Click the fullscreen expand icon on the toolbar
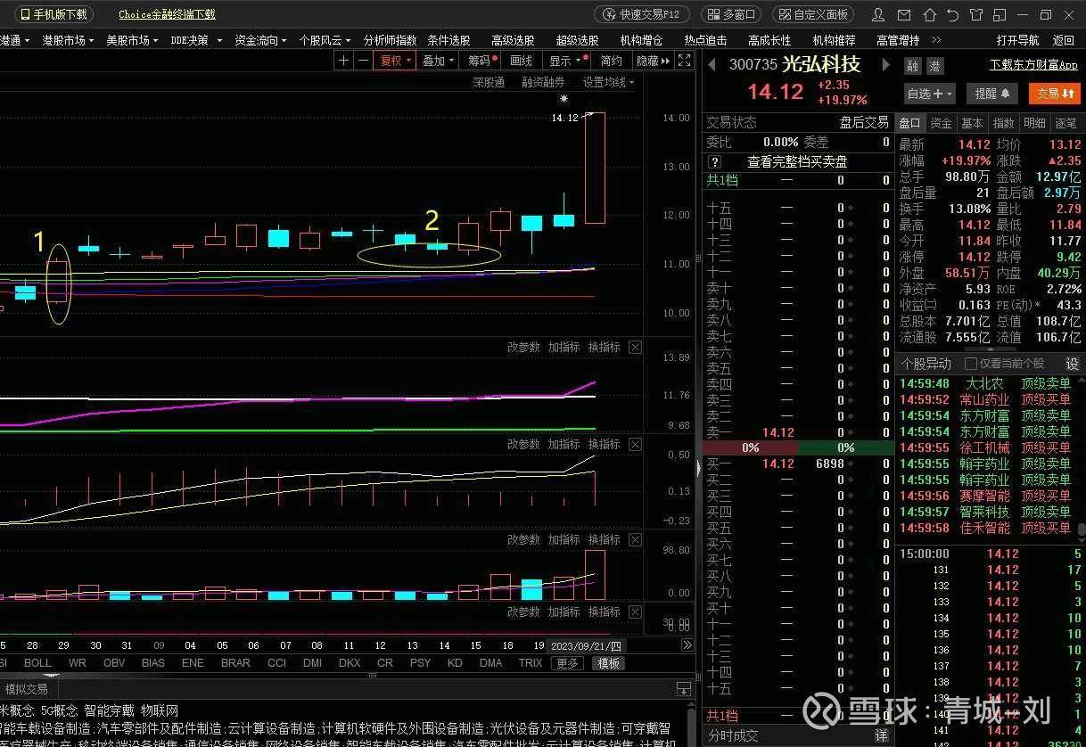The height and width of the screenshot is (747, 1086). (x=683, y=60)
